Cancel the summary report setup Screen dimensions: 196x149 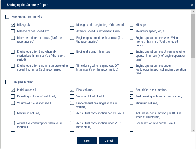[109, 141]
